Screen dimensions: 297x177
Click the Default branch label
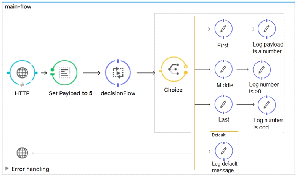(219, 135)
